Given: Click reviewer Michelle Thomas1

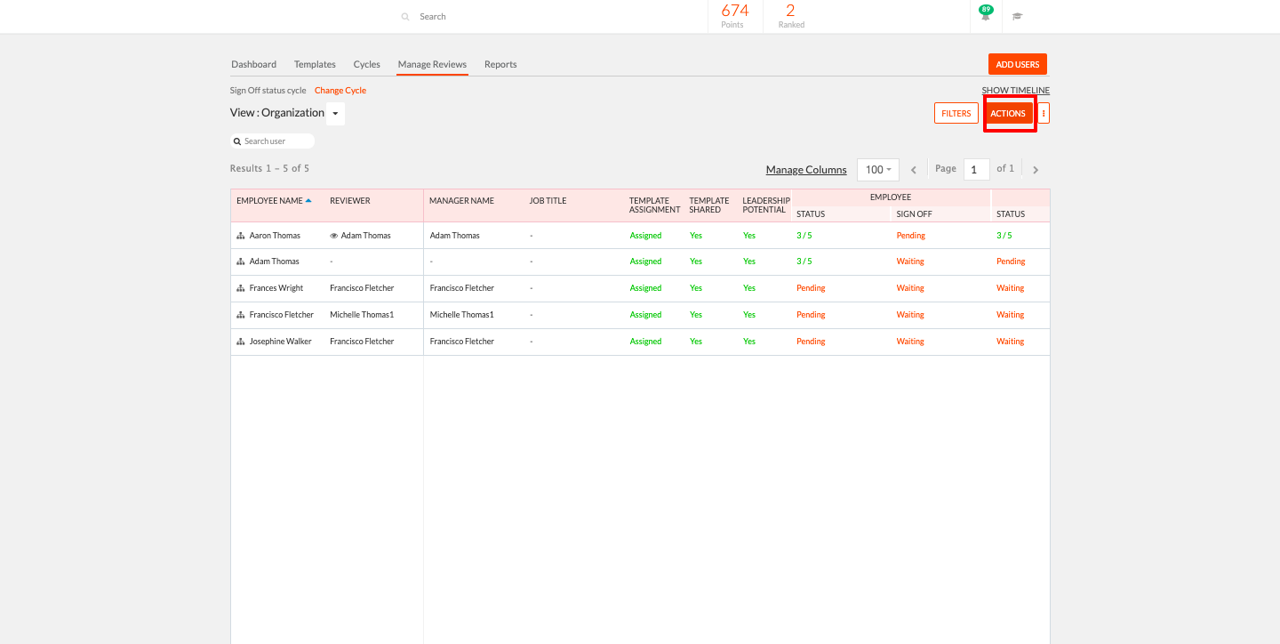Looking at the screenshot, I should 362,315.
